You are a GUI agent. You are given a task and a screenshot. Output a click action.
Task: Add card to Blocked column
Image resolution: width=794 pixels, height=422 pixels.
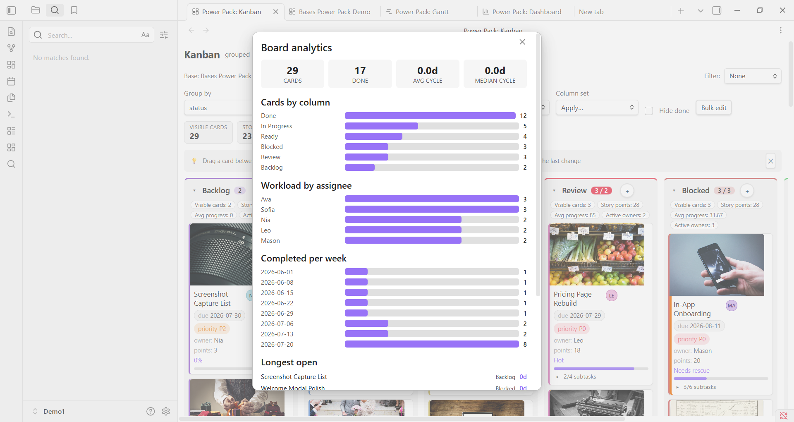click(x=747, y=191)
